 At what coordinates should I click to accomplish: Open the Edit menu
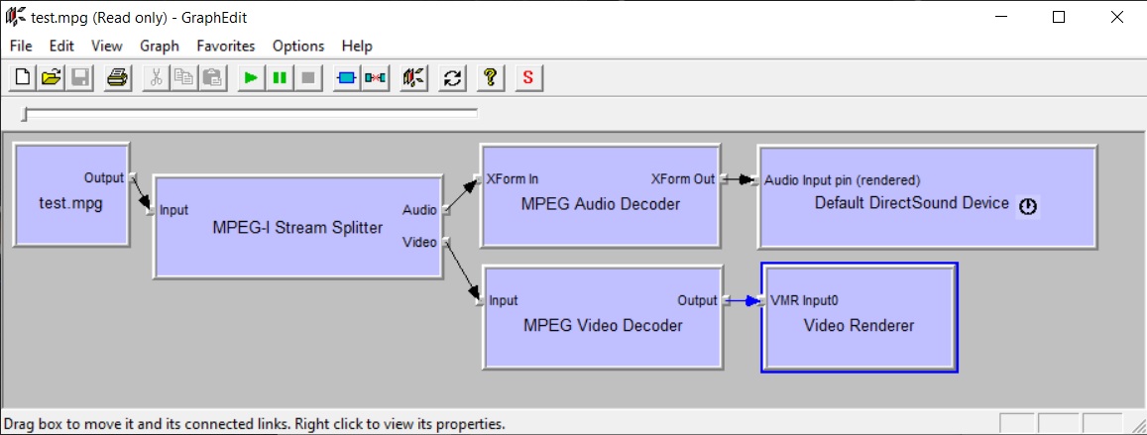coord(61,46)
